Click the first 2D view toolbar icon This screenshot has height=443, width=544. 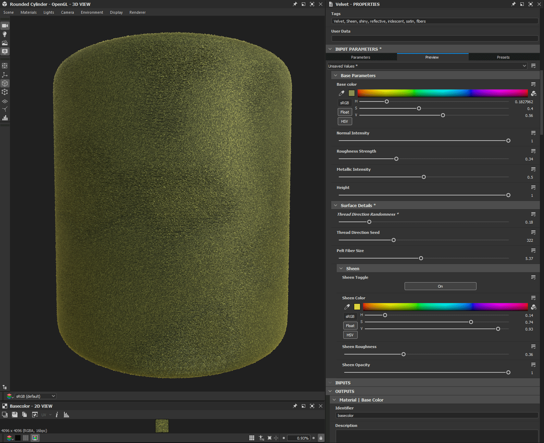[5, 415]
